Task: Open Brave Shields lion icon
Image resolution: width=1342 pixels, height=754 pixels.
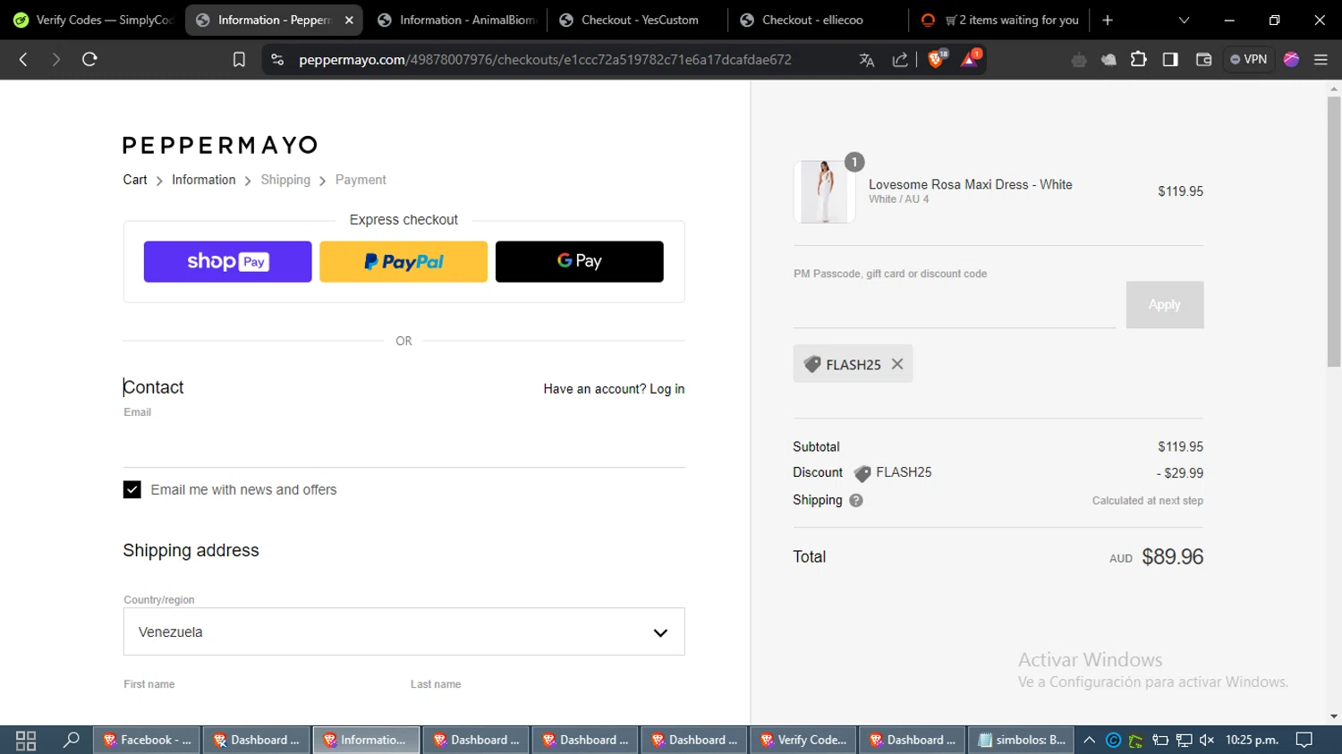Action: [x=937, y=59]
